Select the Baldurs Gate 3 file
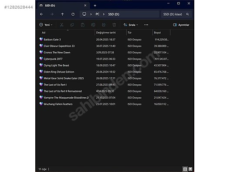Screen dimensions: 230x172 pyautogui.click(x=52, y=40)
